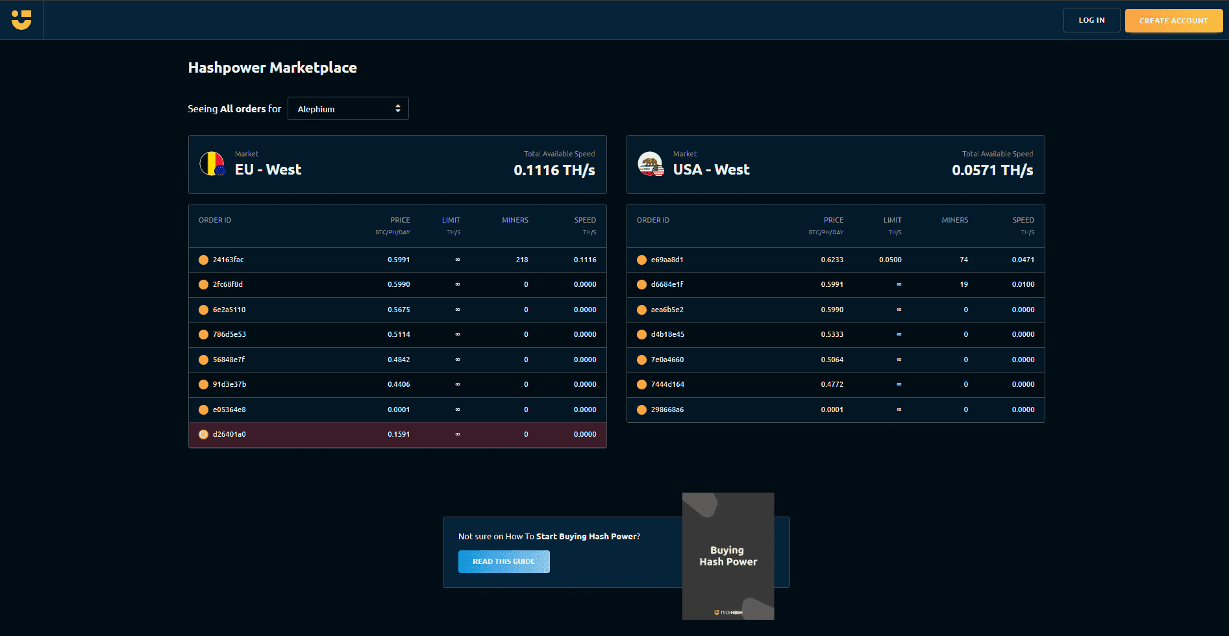Click the status dot beside order 786d5e53
The image size is (1229, 636).
click(203, 334)
